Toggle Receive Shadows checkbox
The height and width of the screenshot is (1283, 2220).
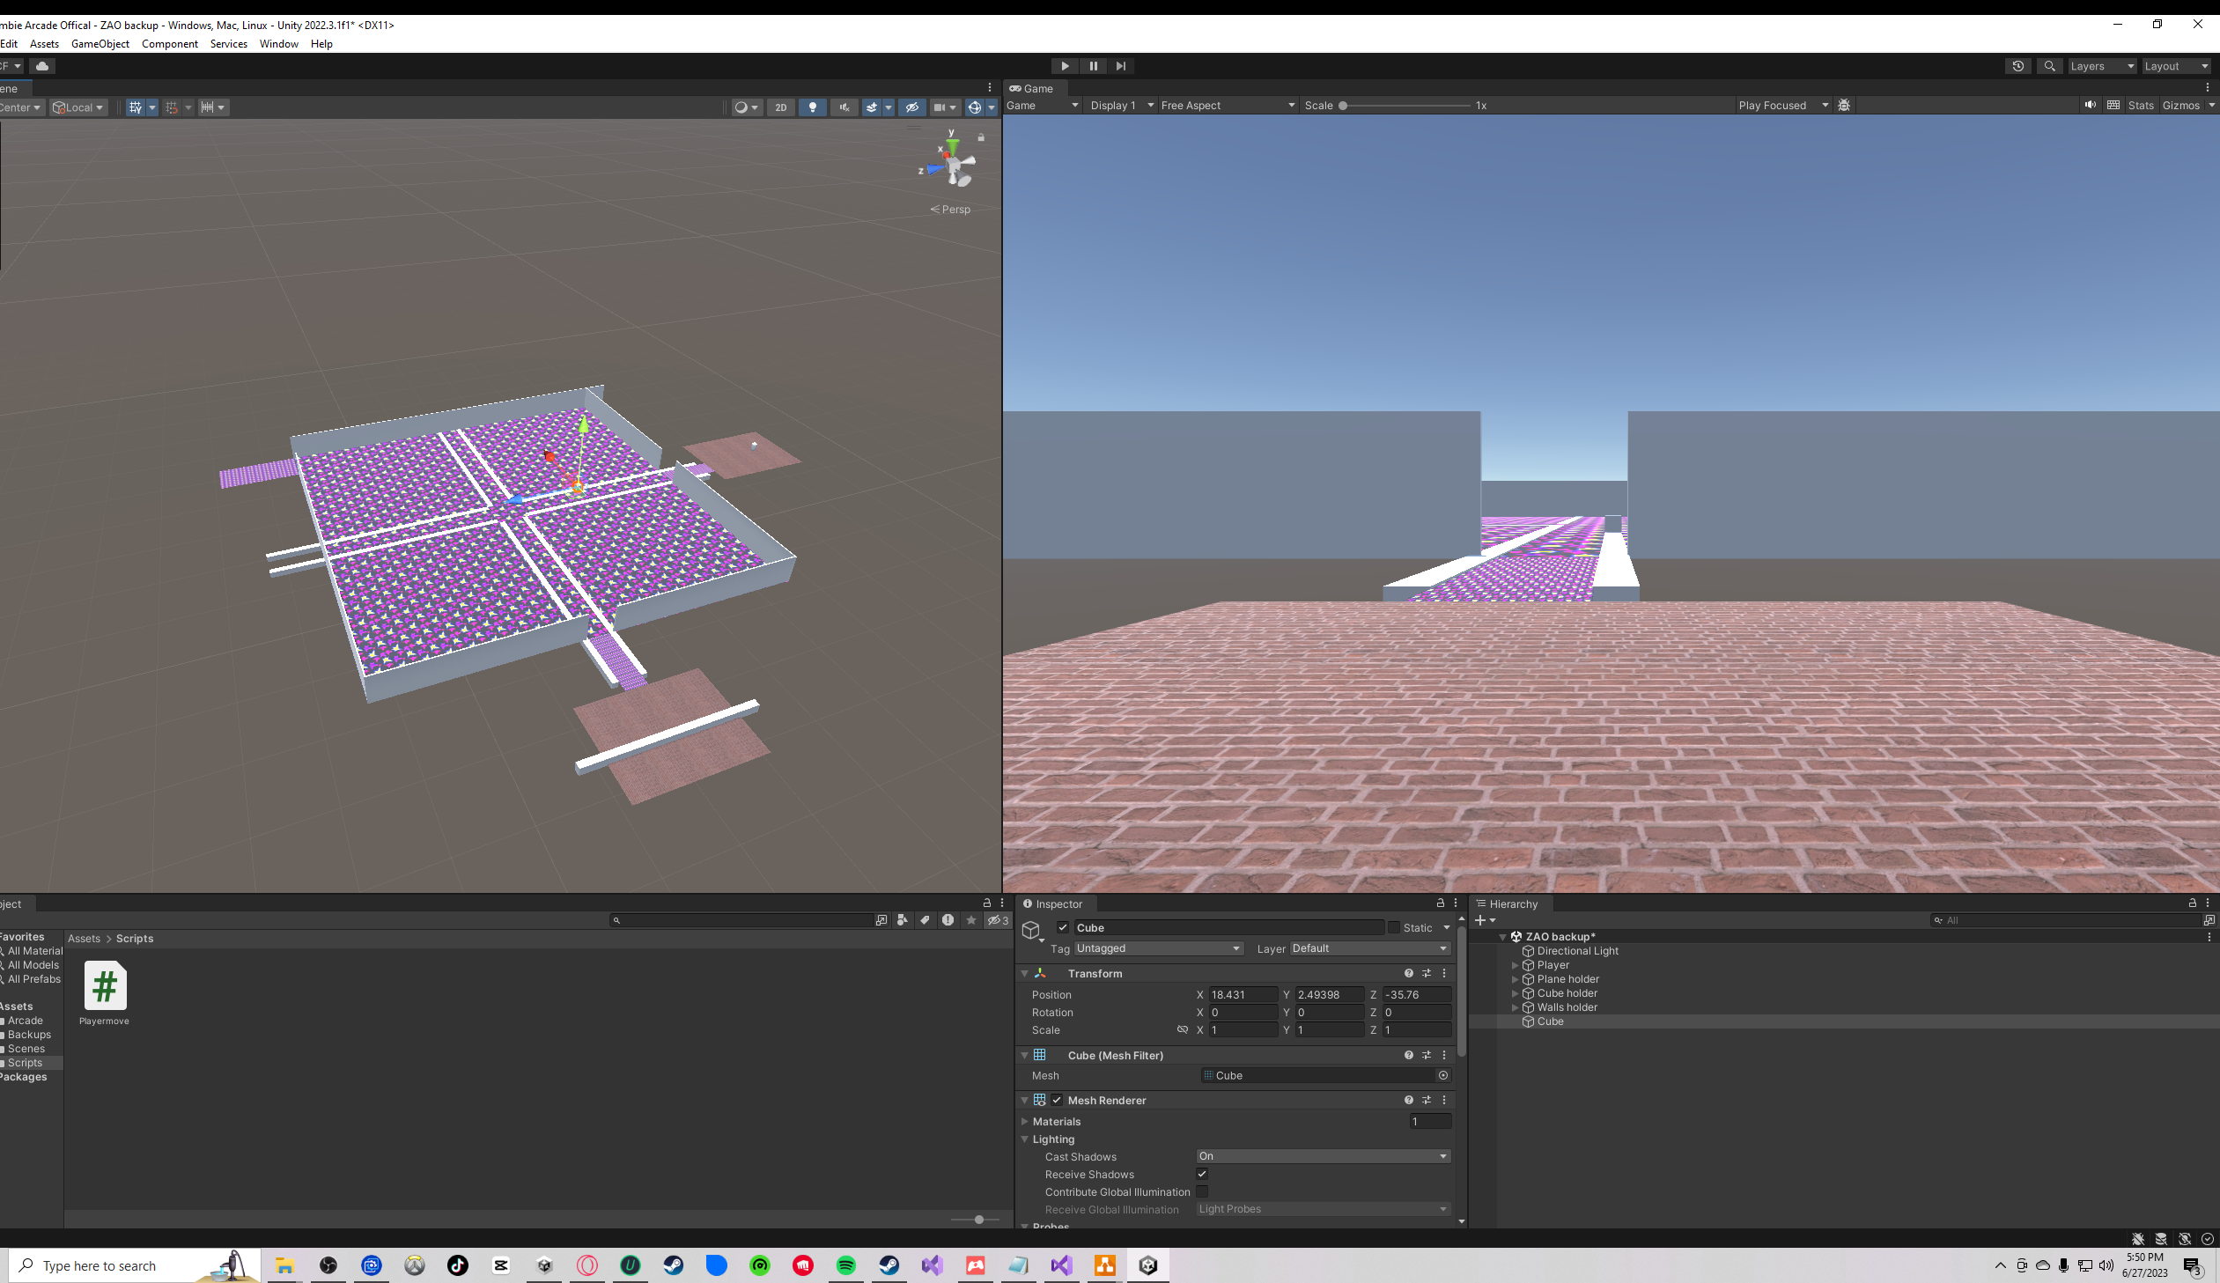pyautogui.click(x=1202, y=1174)
